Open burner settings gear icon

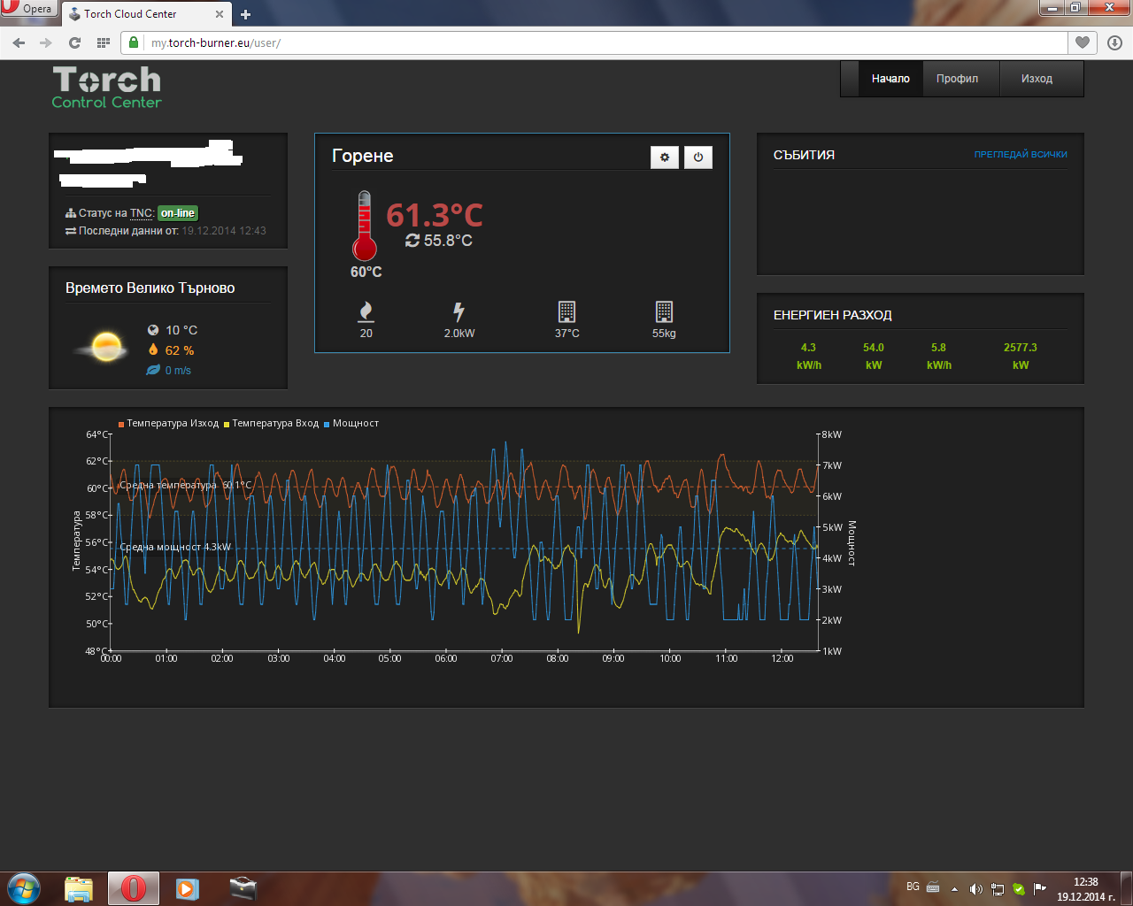pyautogui.click(x=665, y=157)
